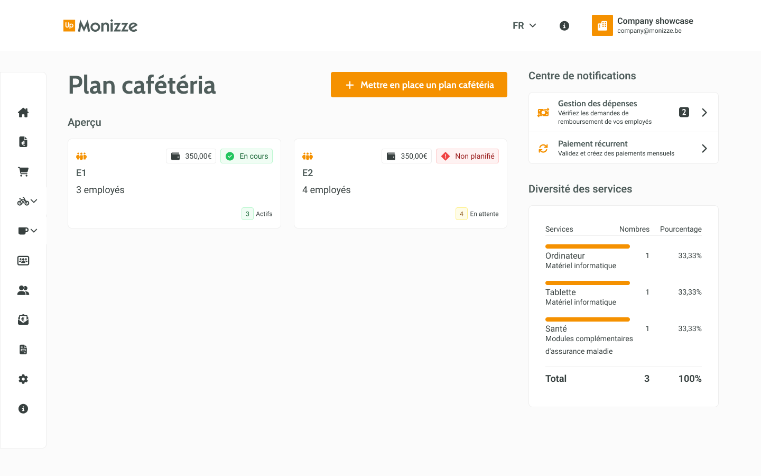The height and width of the screenshot is (476, 761).
Task: Open the shopping cart section
Action: (x=23, y=171)
